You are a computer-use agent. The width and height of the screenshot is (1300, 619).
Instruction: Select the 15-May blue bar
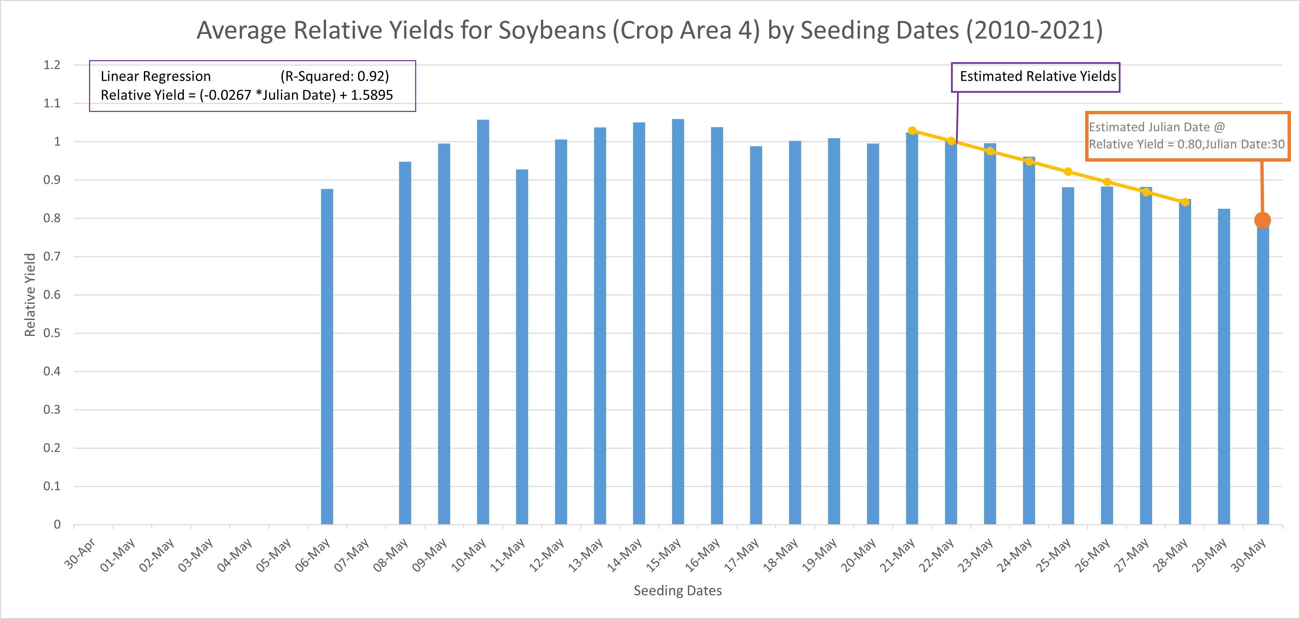coord(678,323)
